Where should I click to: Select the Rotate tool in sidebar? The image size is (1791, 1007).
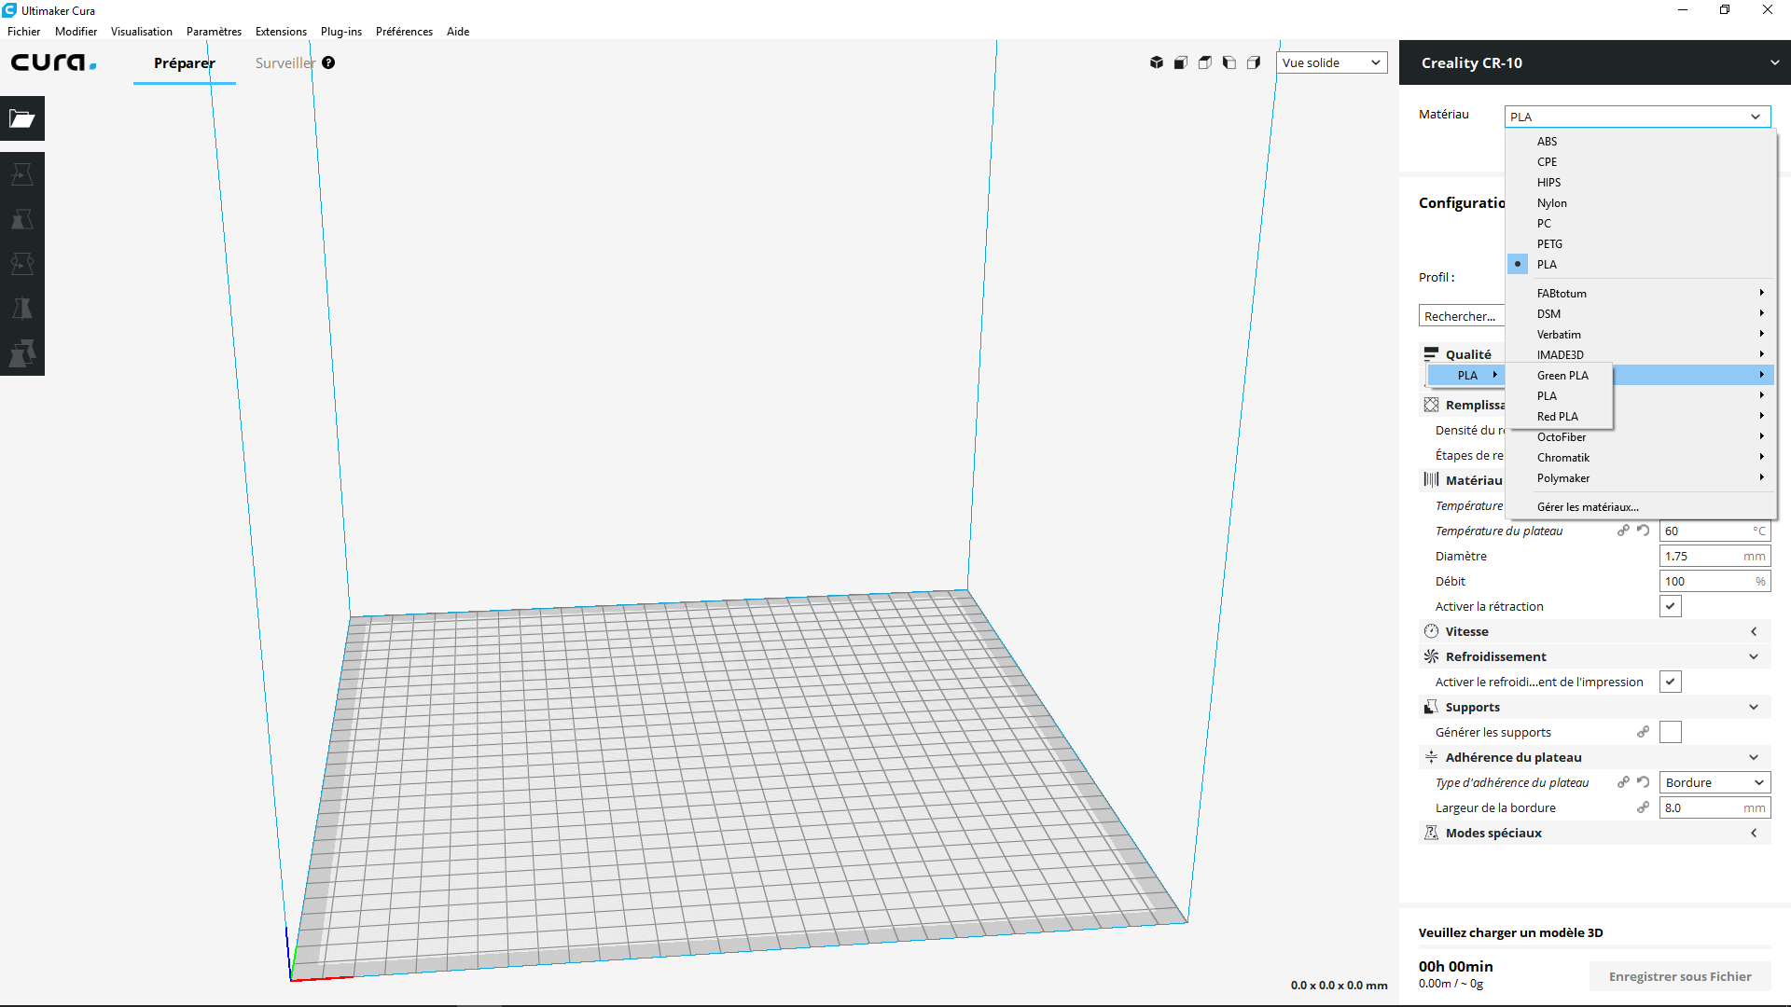pyautogui.click(x=22, y=264)
